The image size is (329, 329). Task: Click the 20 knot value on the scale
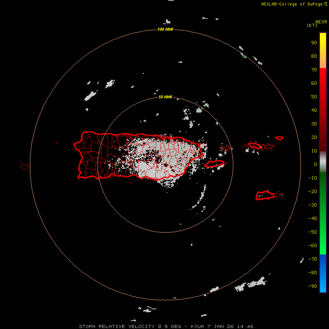pyautogui.click(x=314, y=137)
